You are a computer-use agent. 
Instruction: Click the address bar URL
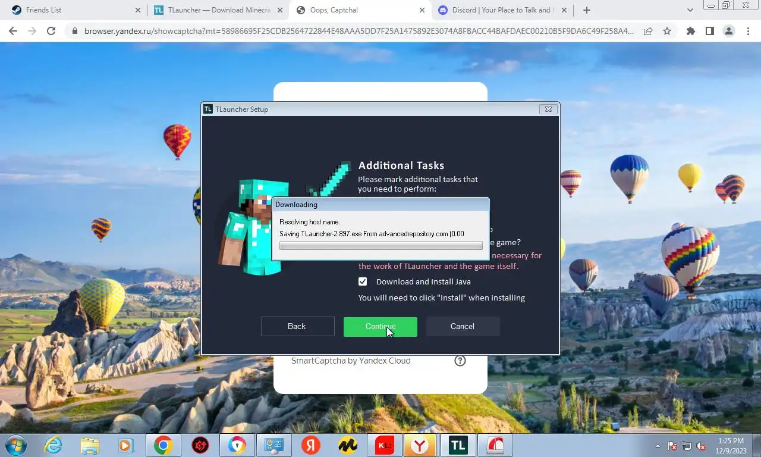[x=359, y=31]
